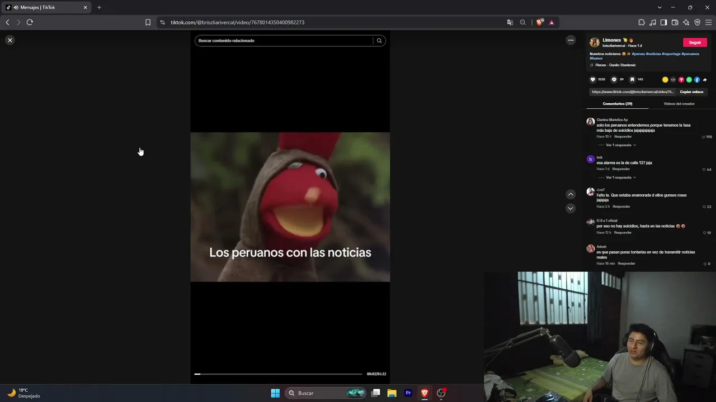Like Gianina Marieliza's comment with 198 likes
The image size is (716, 402).
pyautogui.click(x=704, y=137)
